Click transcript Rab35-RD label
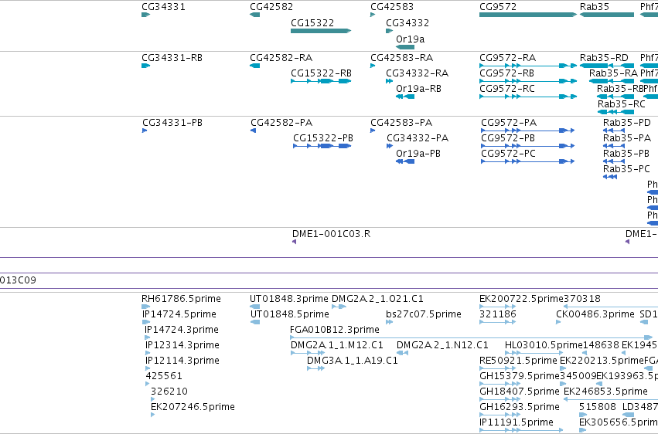The image size is (658, 434). [x=604, y=58]
